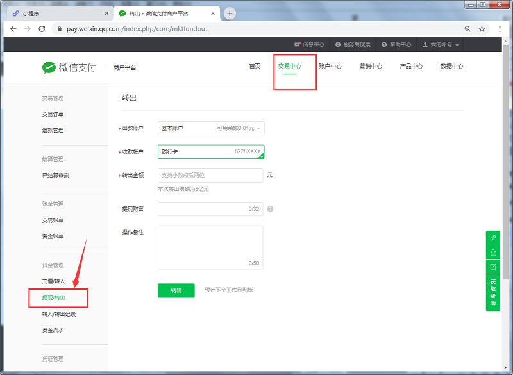The width and height of the screenshot is (513, 375).
Task: Click the address bar lock icon
Action: click(59, 29)
